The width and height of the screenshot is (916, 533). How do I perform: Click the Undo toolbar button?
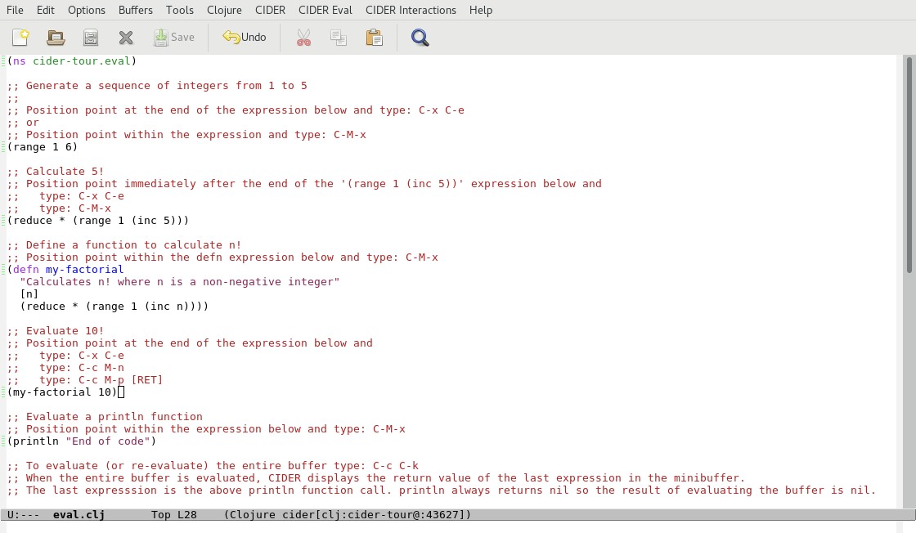[x=245, y=38]
